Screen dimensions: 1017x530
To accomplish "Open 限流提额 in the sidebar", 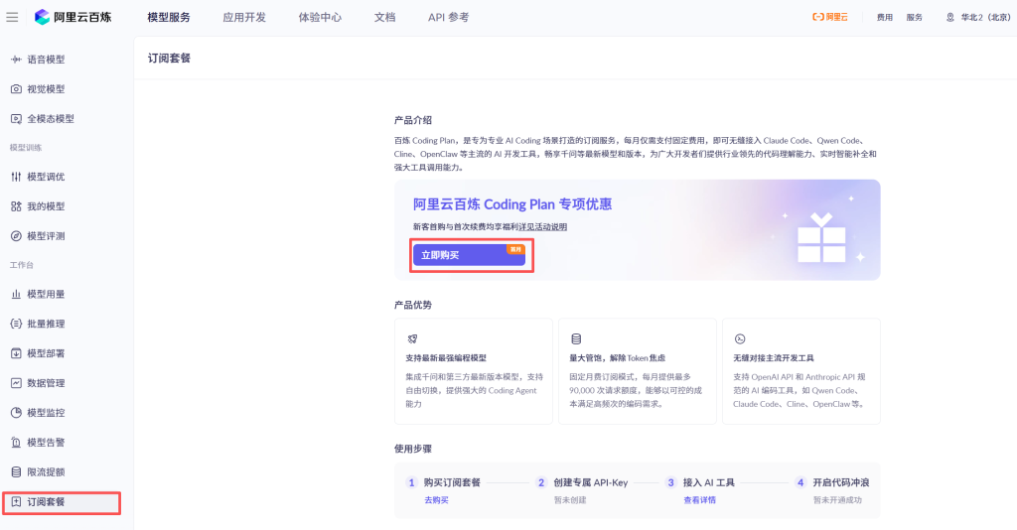I will click(x=45, y=472).
